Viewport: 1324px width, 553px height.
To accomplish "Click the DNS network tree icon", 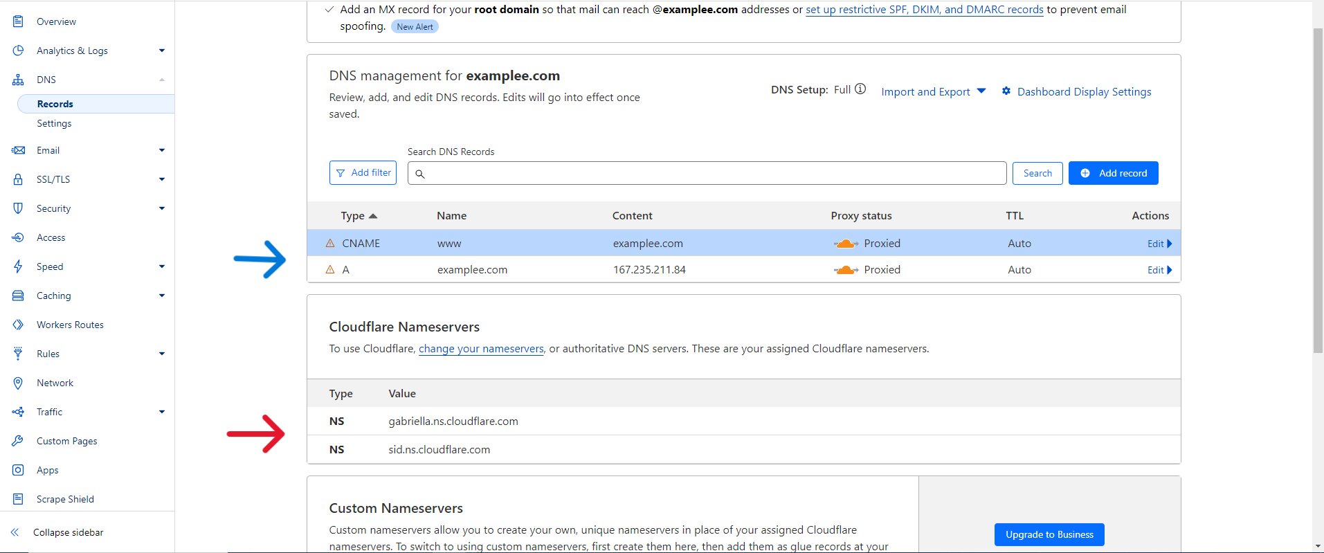I will [x=18, y=80].
